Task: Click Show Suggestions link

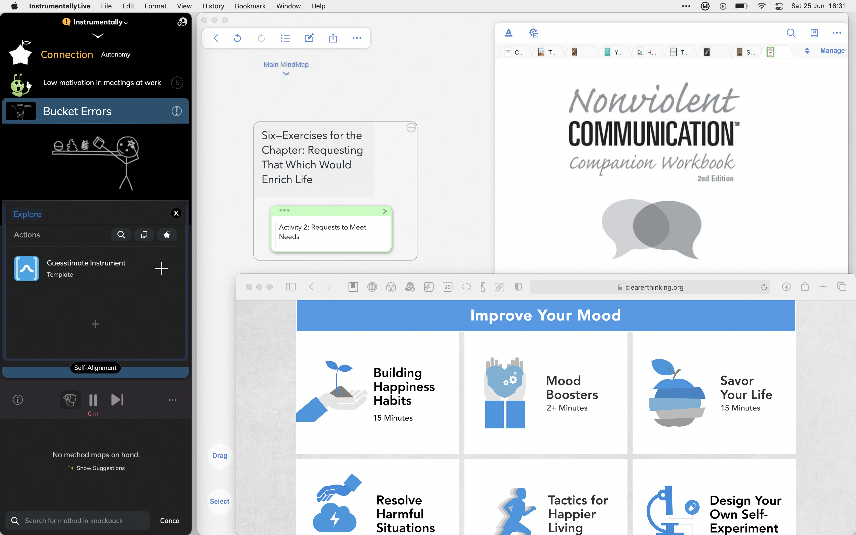Action: pyautogui.click(x=97, y=468)
